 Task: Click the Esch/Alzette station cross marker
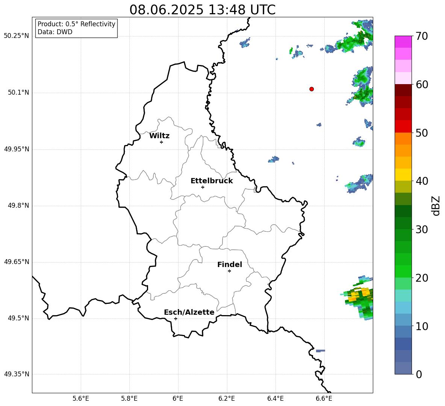176,318
